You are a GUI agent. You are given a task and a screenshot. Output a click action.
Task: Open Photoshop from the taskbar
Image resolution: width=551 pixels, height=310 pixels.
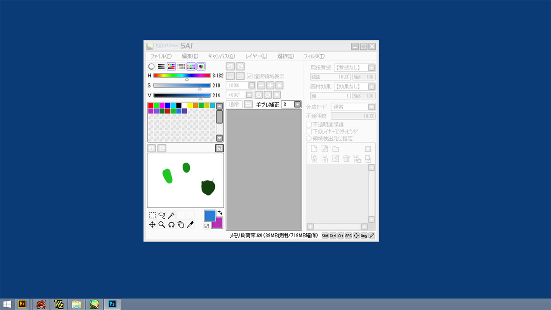pos(112,304)
